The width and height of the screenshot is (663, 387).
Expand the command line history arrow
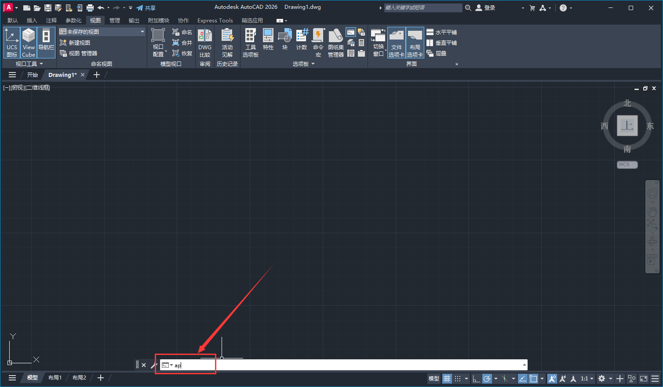[524, 365]
